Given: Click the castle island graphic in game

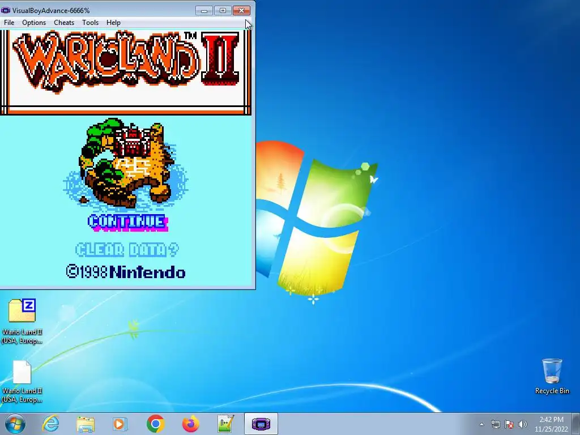Looking at the screenshot, I should click(126, 163).
